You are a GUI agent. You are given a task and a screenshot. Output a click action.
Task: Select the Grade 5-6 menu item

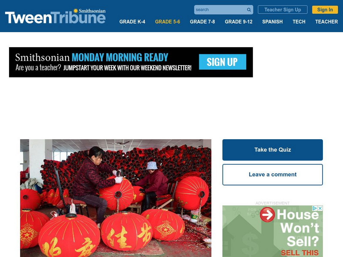(x=167, y=22)
